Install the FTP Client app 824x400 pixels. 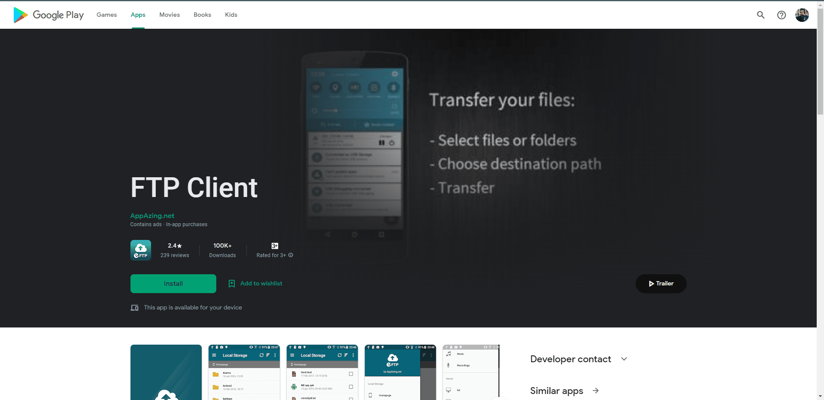click(173, 284)
